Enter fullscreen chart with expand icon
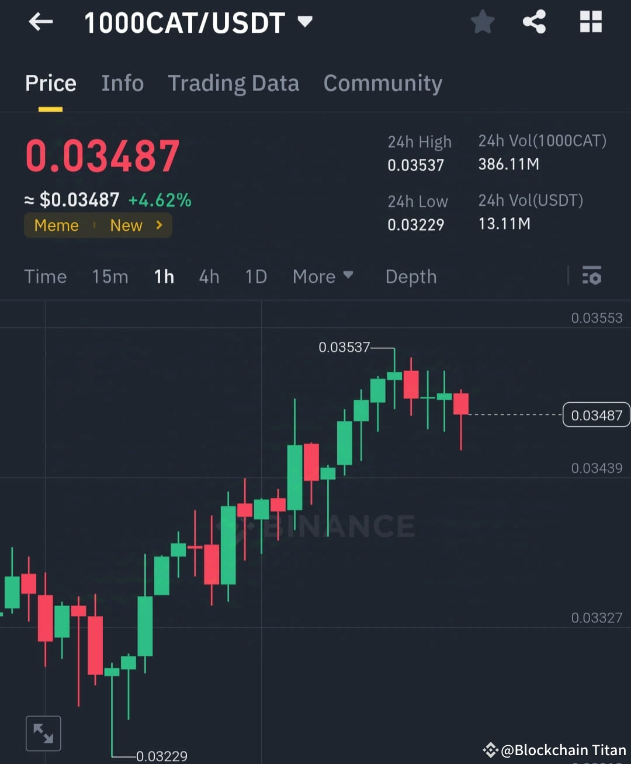Screen dimensions: 631x764 coord(43,732)
